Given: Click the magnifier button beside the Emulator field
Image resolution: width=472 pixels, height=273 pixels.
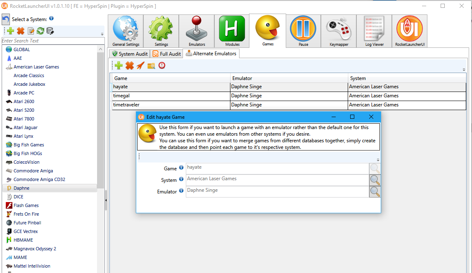Looking at the screenshot, I should pyautogui.click(x=375, y=191).
